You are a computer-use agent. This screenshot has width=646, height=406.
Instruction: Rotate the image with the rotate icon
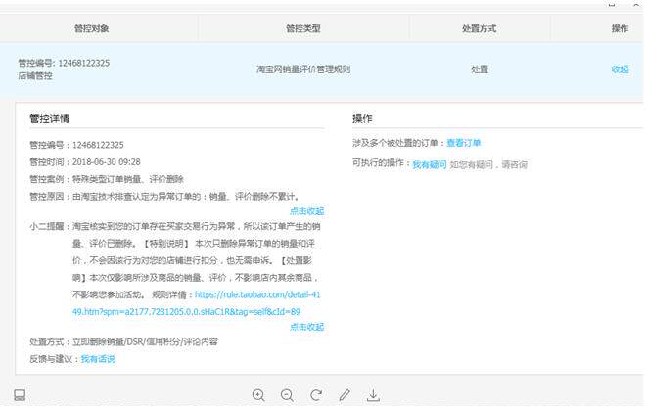coord(316,395)
